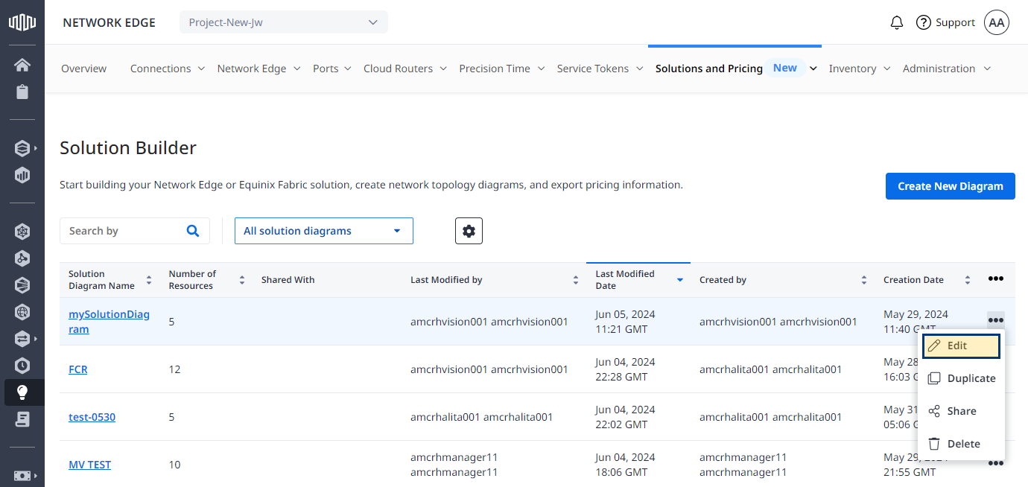Click the Jun 04, 2024 18:06 GMT date cell
The image size is (1028, 487).
(626, 465)
